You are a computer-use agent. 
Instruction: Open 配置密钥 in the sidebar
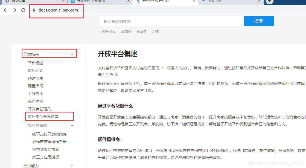click(36, 86)
